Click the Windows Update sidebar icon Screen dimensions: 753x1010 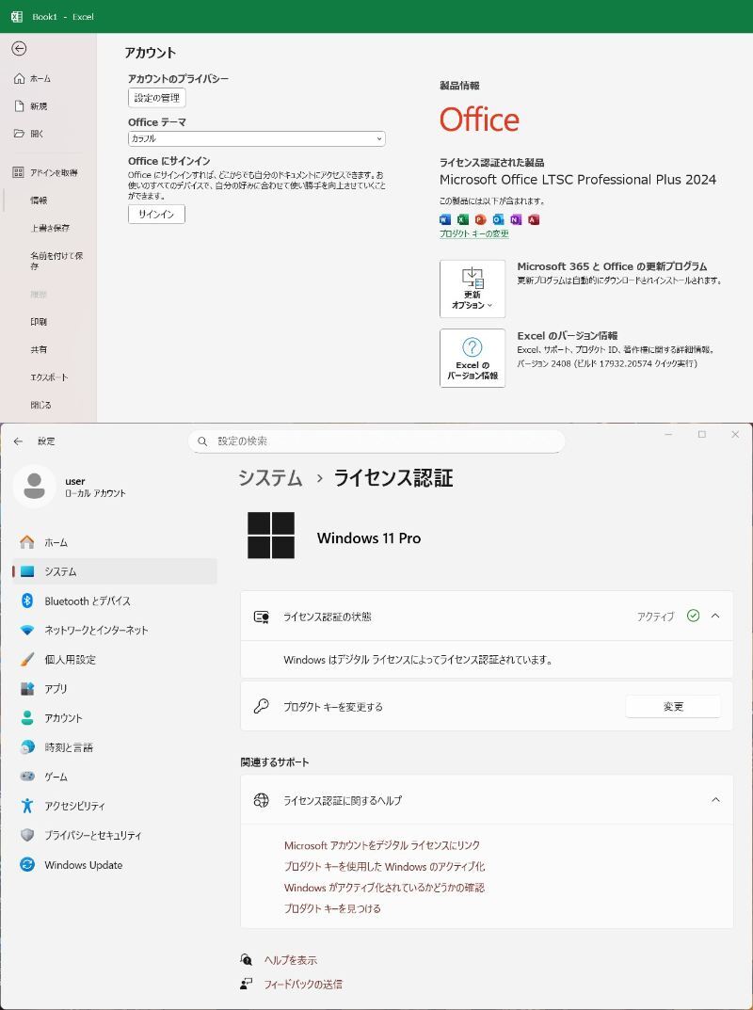click(27, 865)
